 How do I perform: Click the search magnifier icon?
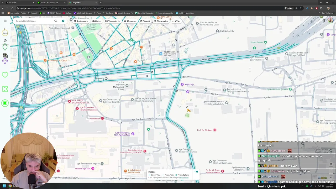pyautogui.click(x=56, y=21)
